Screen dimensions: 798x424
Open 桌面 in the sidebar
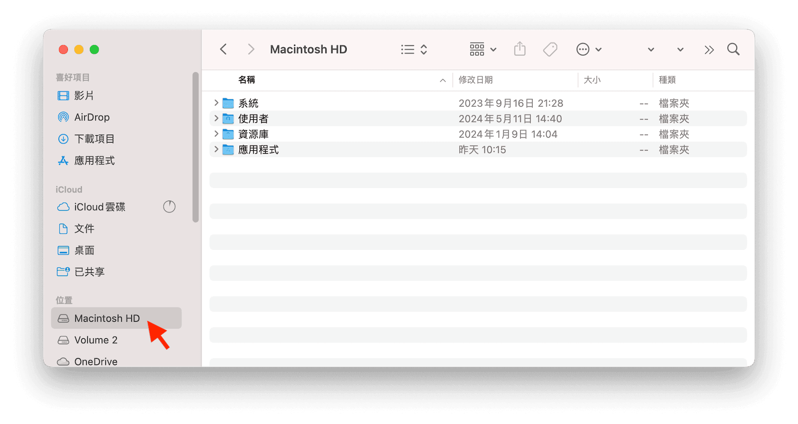(x=116, y=250)
